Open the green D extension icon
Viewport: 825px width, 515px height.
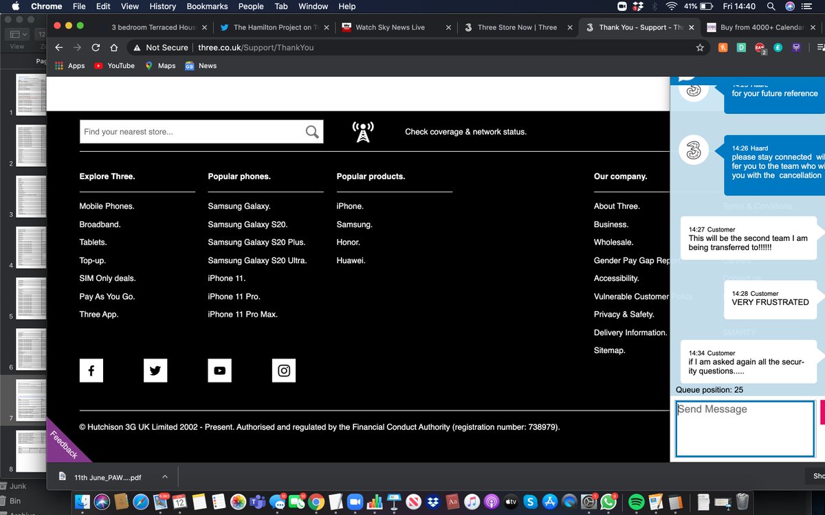(x=741, y=47)
